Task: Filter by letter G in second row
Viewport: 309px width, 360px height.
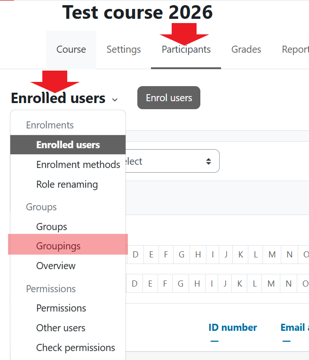Action: [182, 284]
